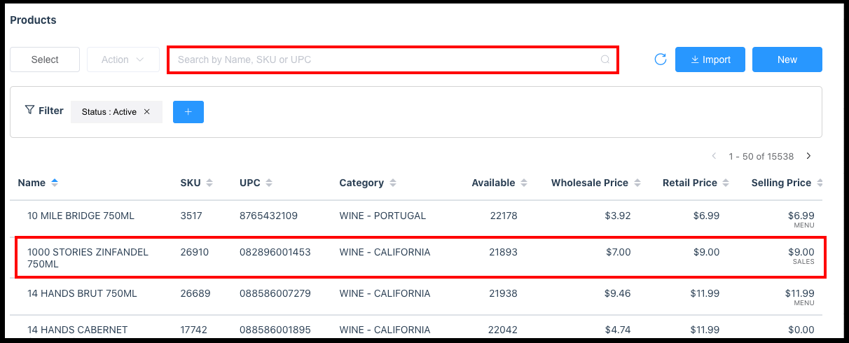This screenshot has height=343, width=849.
Task: Go to previous page of products
Action: click(714, 156)
